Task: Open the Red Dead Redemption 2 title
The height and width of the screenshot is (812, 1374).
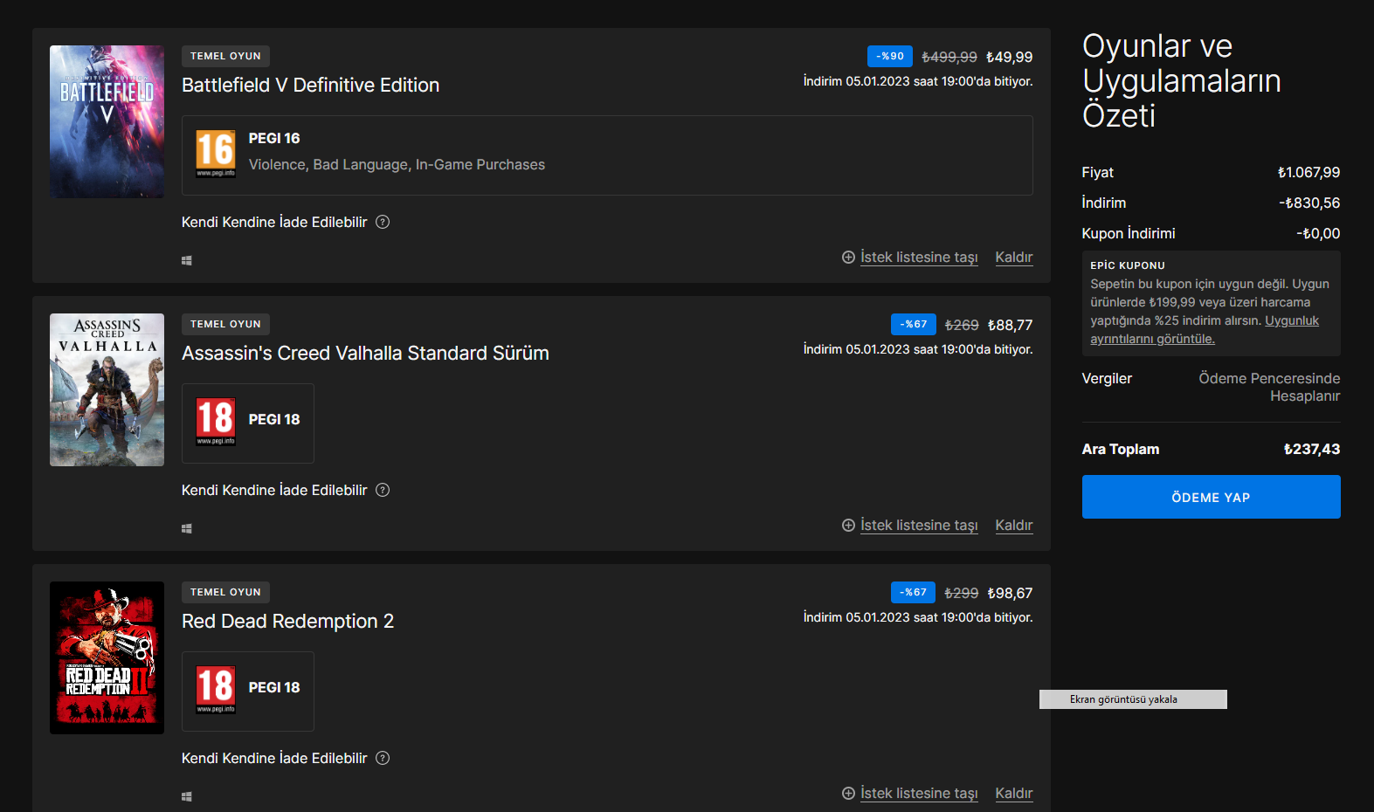Action: pyautogui.click(x=287, y=621)
